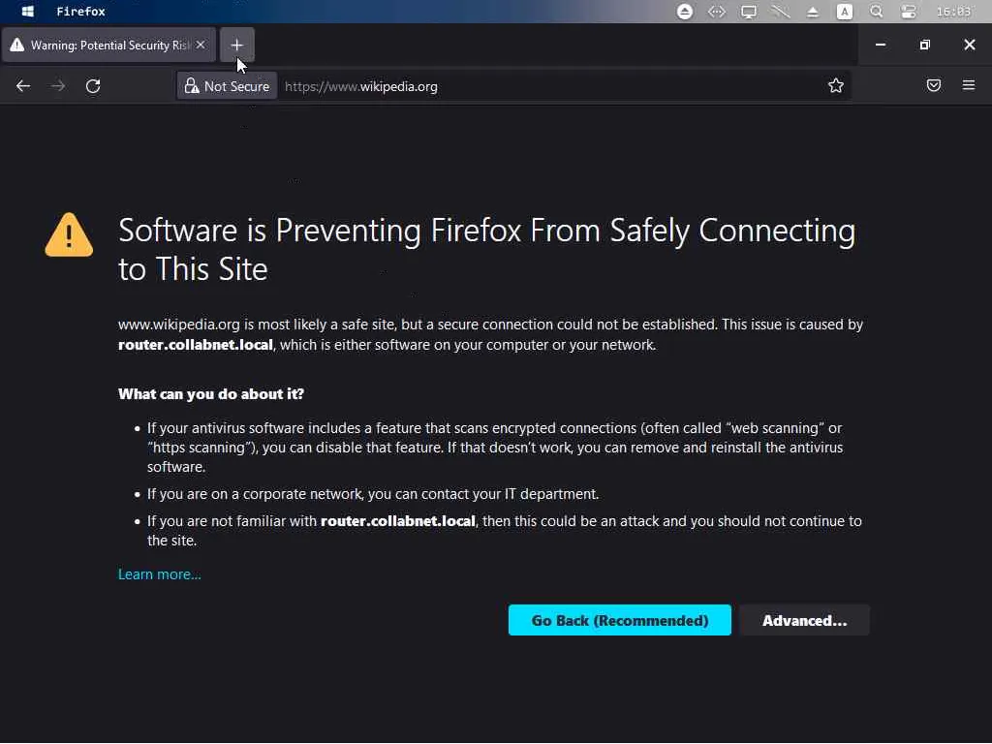This screenshot has height=744, width=992.
Task: Click the back navigation arrow
Action: click(x=23, y=86)
